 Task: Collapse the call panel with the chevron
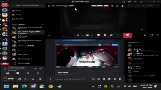click(x=49, y=35)
